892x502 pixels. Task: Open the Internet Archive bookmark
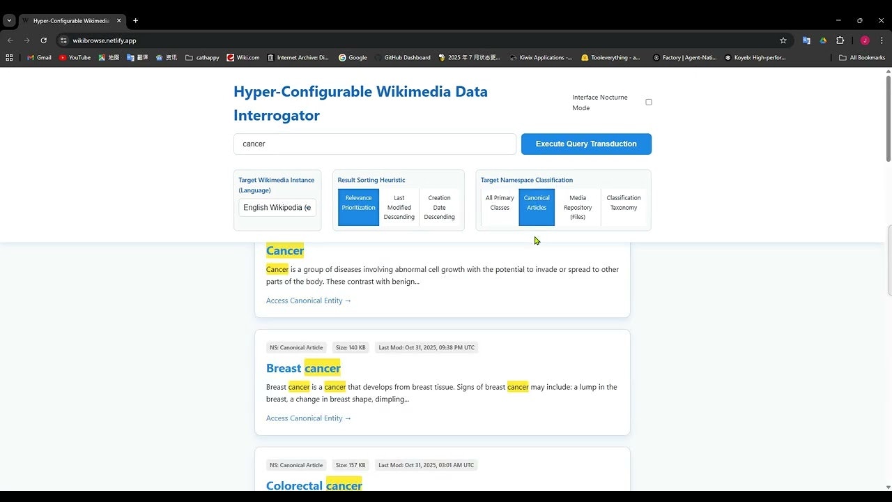tap(299, 57)
